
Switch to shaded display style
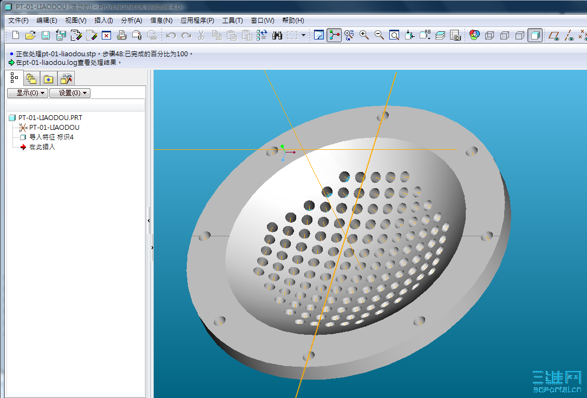pos(535,35)
